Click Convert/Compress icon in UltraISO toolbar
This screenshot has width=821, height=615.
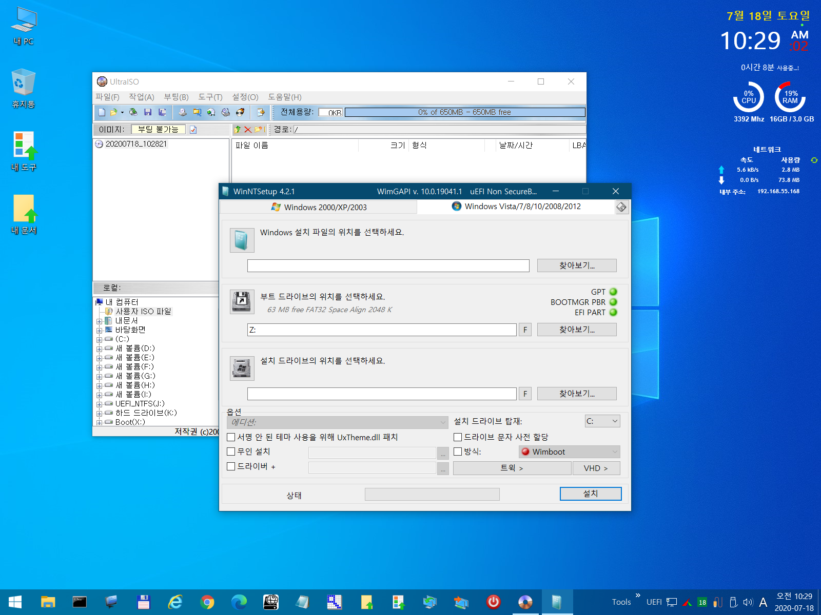tap(197, 112)
